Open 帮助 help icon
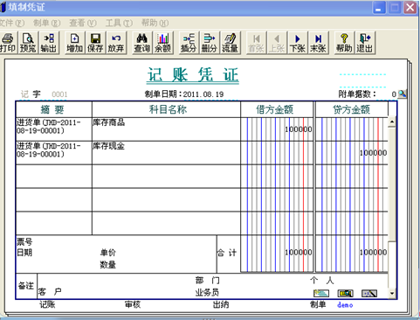The height and width of the screenshot is (320, 420). pyautogui.click(x=344, y=43)
